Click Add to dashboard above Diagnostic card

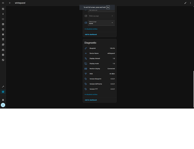pyautogui.click(x=91, y=35)
